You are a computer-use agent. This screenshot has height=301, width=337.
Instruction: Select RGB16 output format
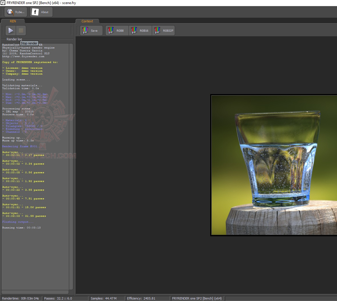(140, 30)
